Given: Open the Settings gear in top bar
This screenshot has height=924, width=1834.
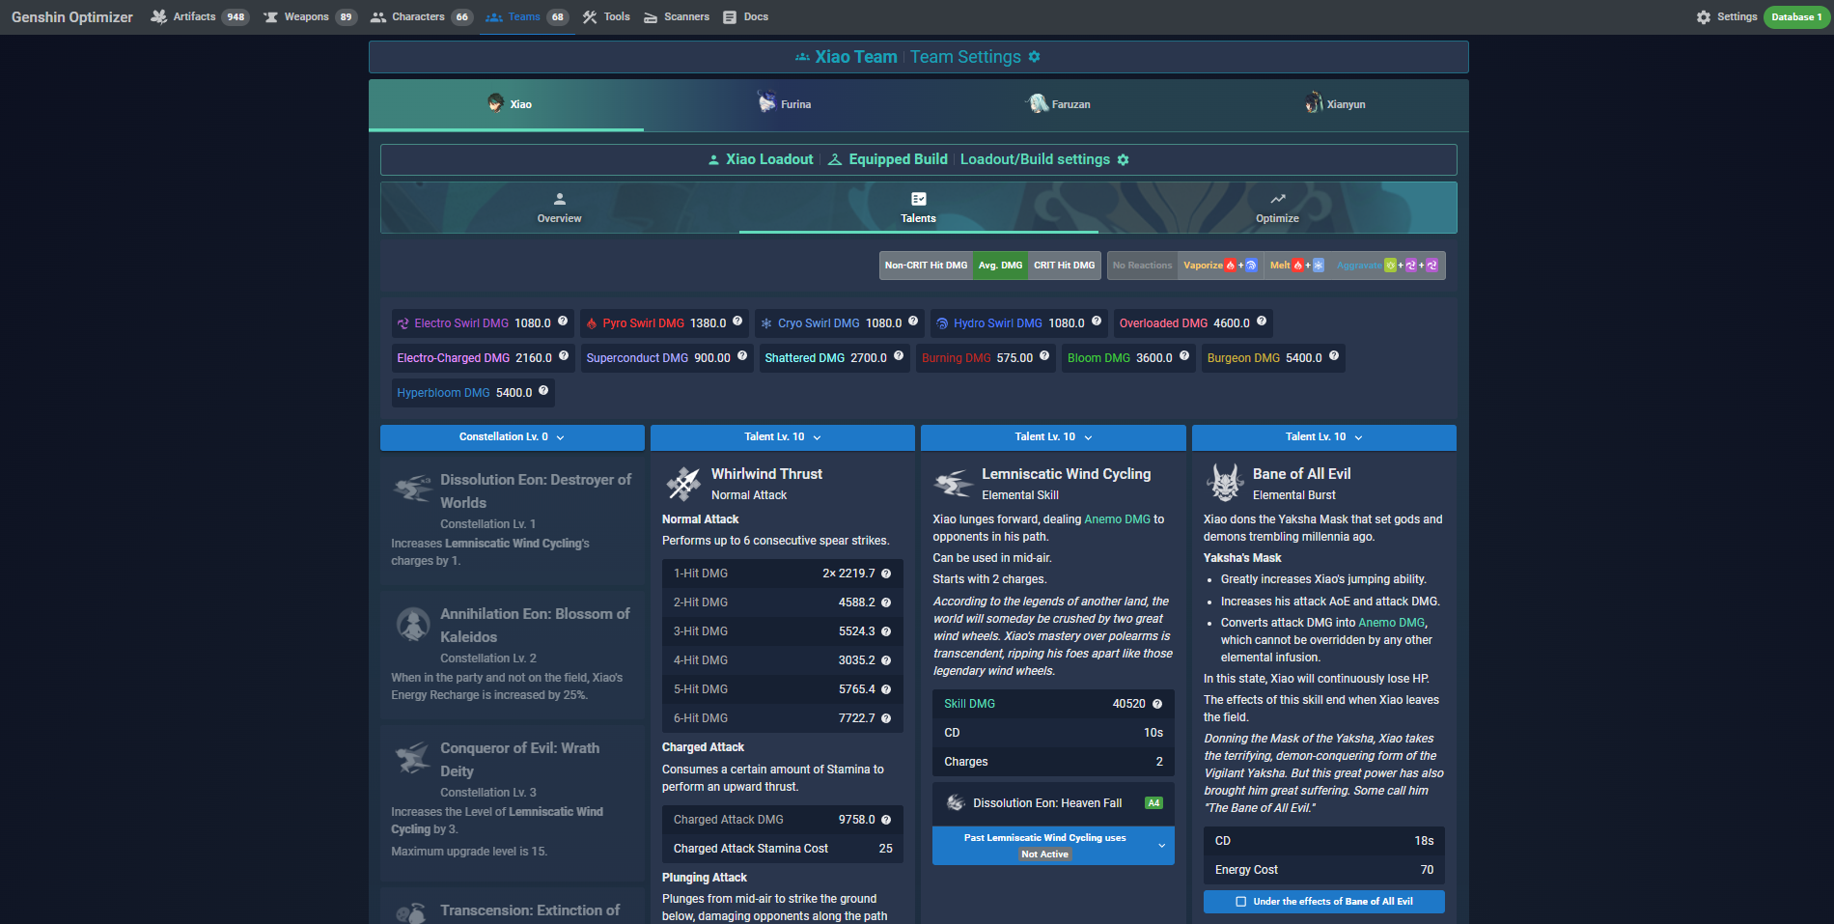Looking at the screenshot, I should (x=1704, y=17).
